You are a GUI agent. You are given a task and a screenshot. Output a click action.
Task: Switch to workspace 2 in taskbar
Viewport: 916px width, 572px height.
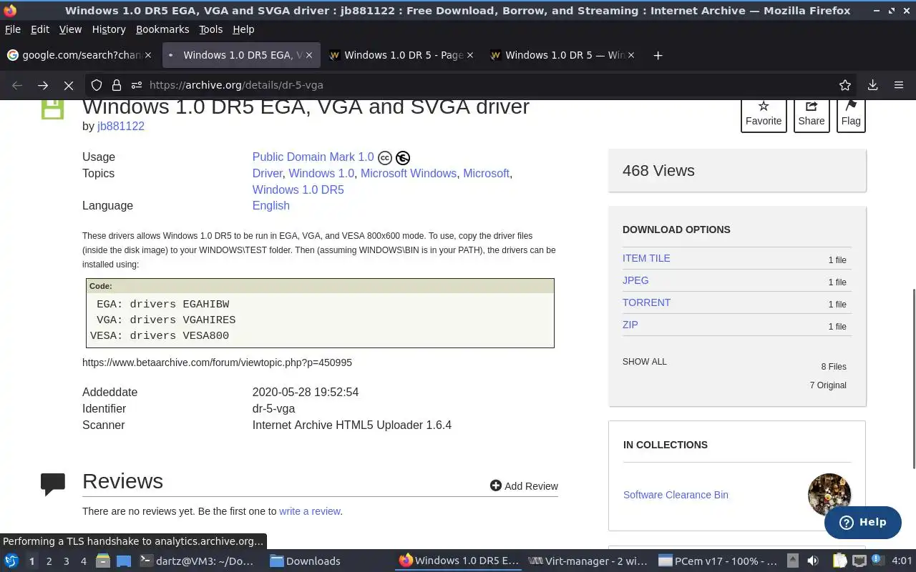pyautogui.click(x=49, y=561)
